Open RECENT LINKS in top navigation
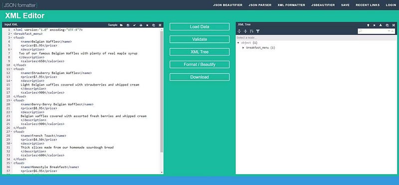Image resolution: width=399 pixels, height=185 pixels. tap(368, 5)
